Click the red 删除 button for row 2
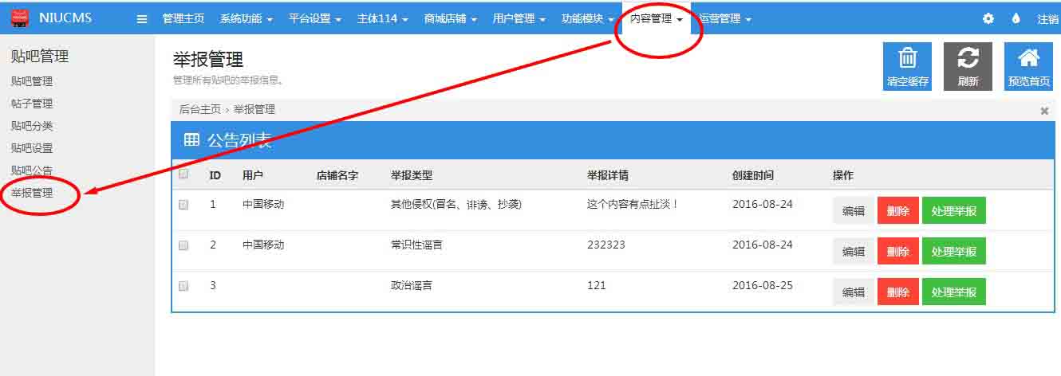Image resolution: width=1061 pixels, height=376 pixels. point(897,251)
